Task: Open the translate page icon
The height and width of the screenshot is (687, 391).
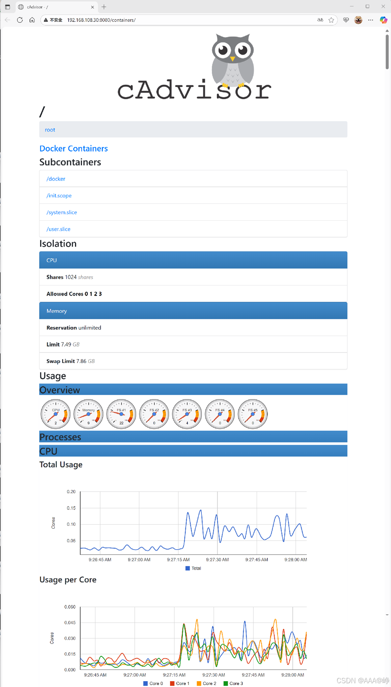Action: [x=320, y=20]
